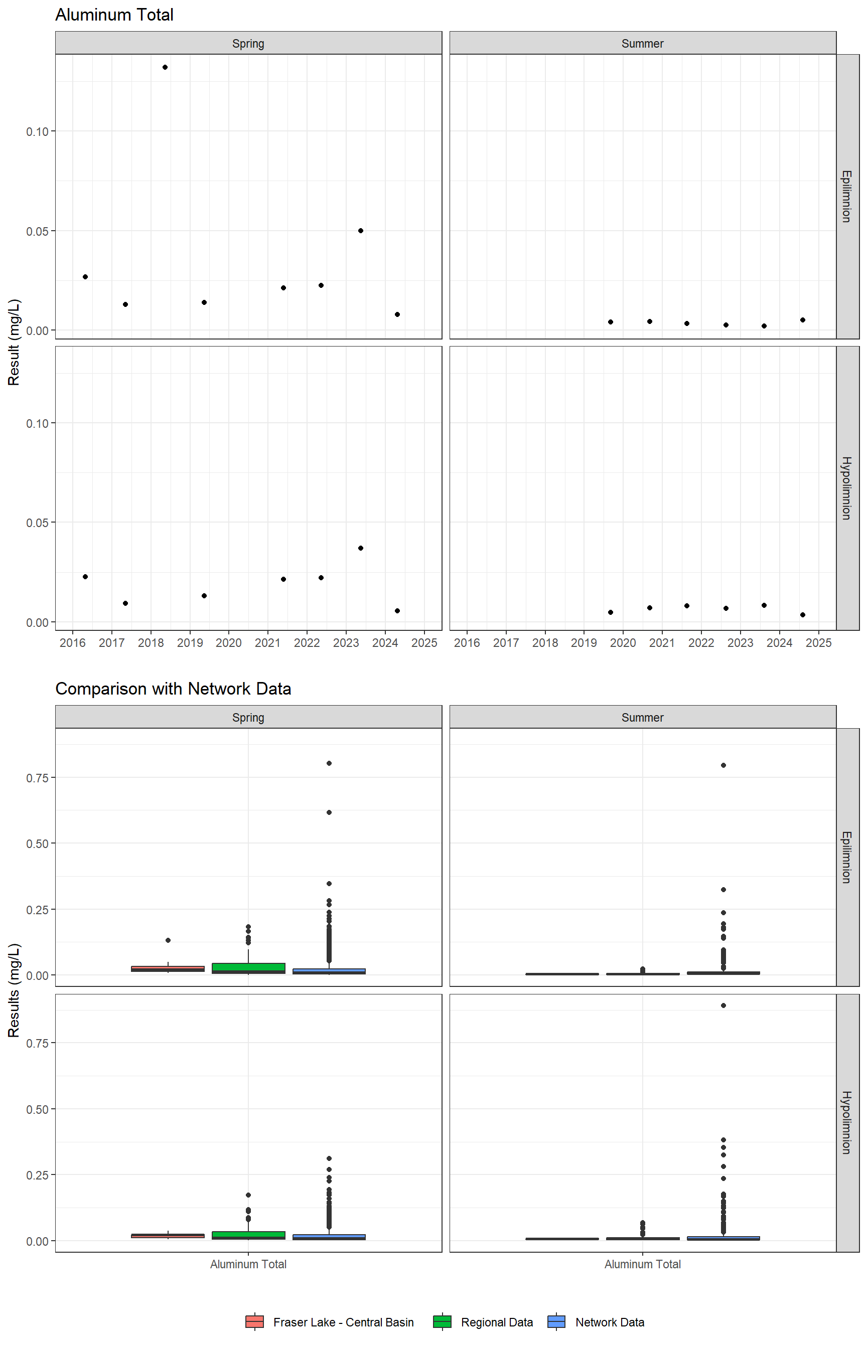The height and width of the screenshot is (1348, 867).
Task: Click the red Fraser Lake legend swatch
Action: (x=254, y=1321)
